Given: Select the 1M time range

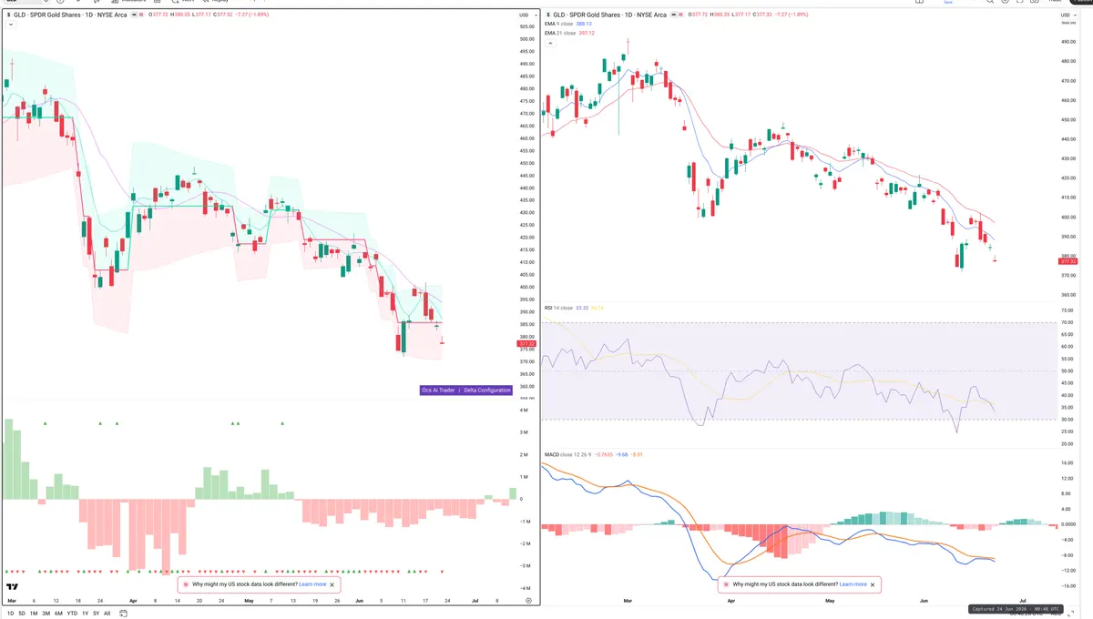Looking at the screenshot, I should [34, 614].
